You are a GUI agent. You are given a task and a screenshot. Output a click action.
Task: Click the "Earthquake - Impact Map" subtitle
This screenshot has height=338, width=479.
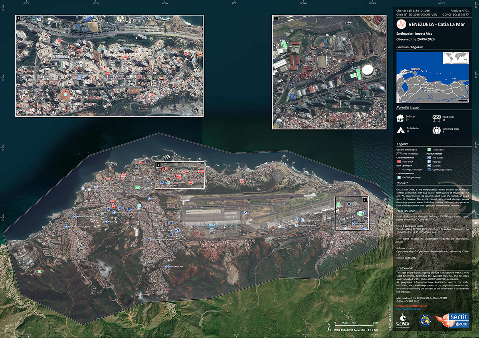click(414, 34)
